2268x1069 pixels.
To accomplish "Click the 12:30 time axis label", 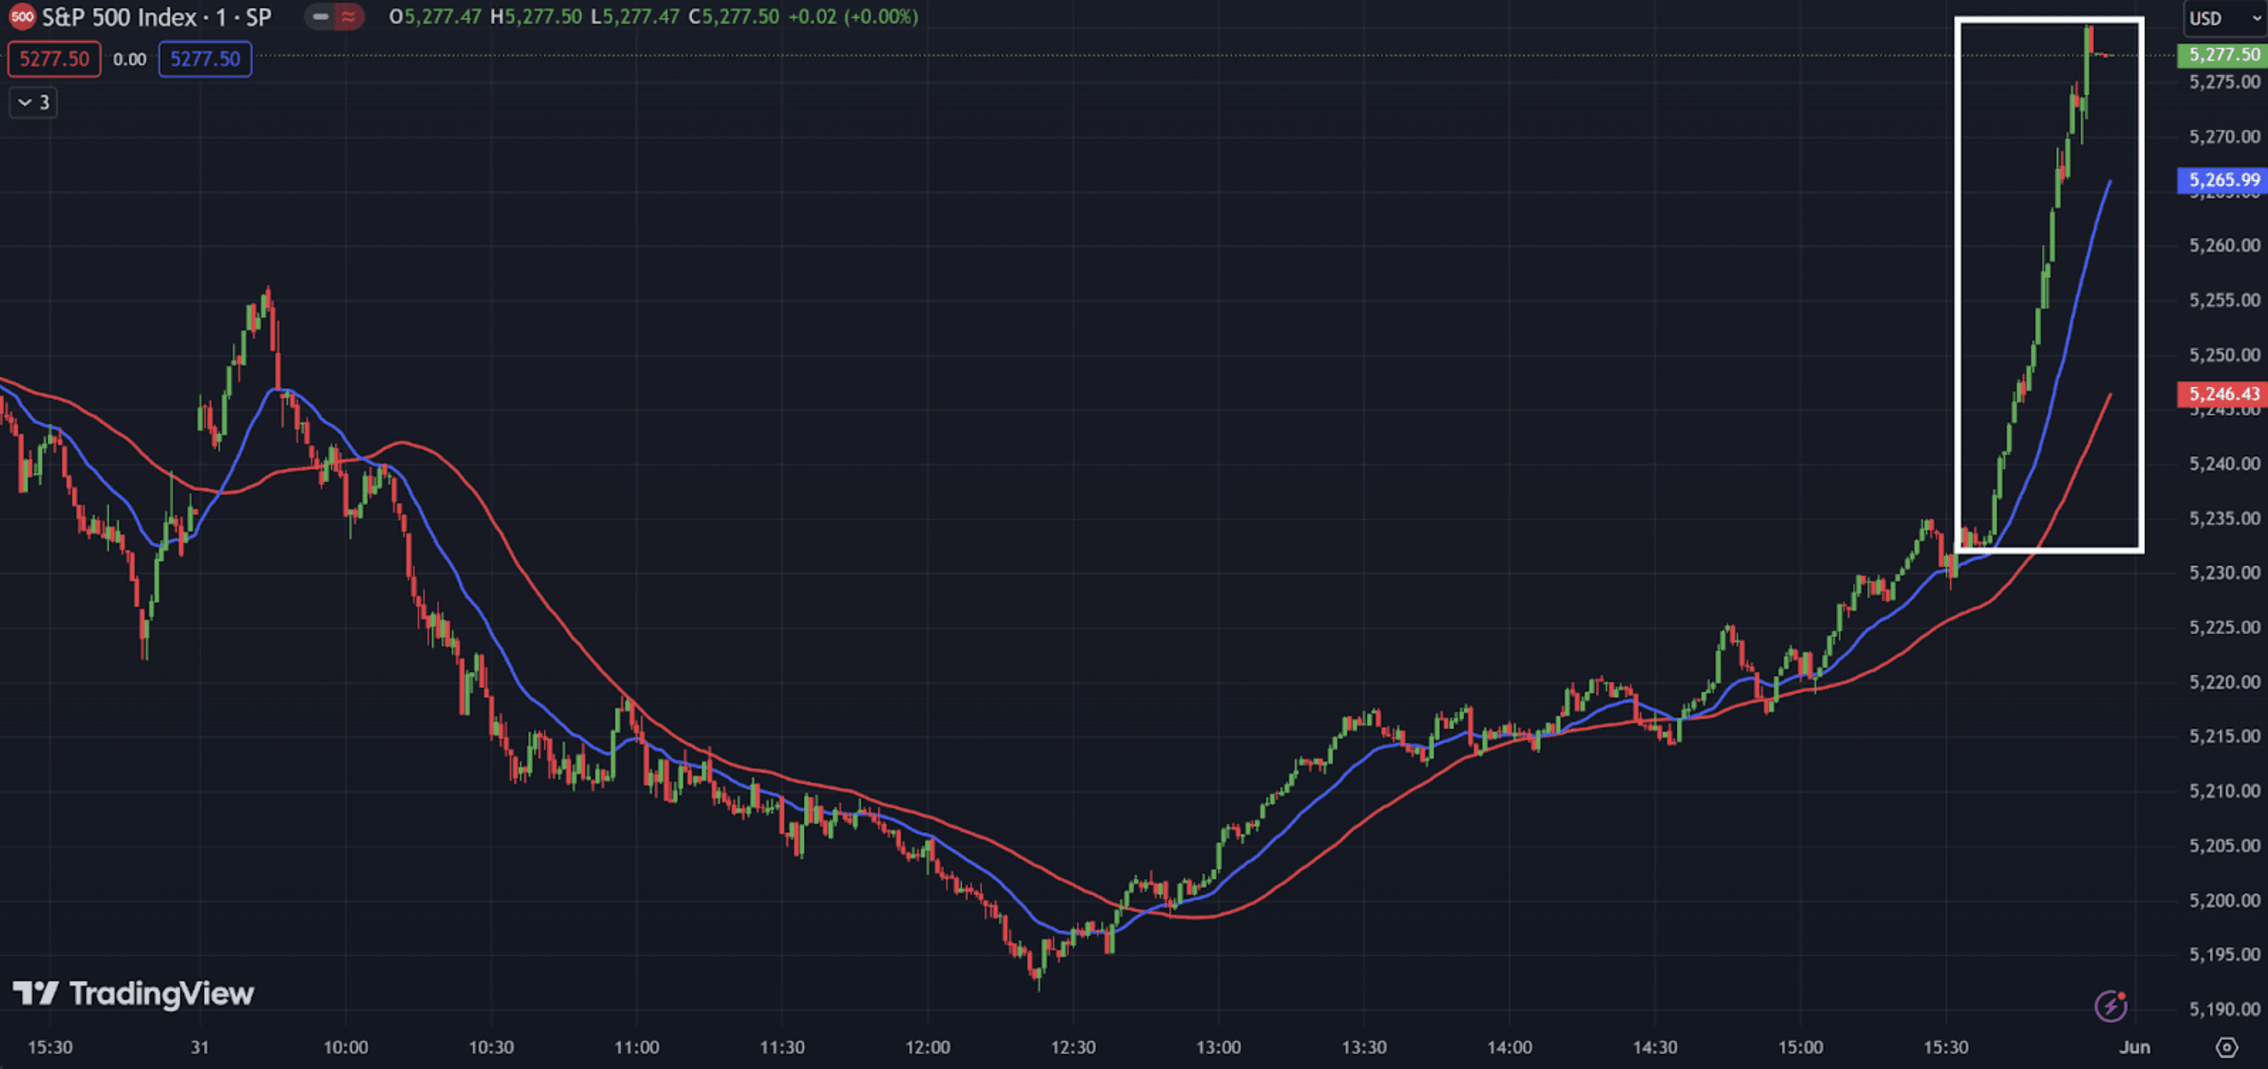I will point(1073,1047).
